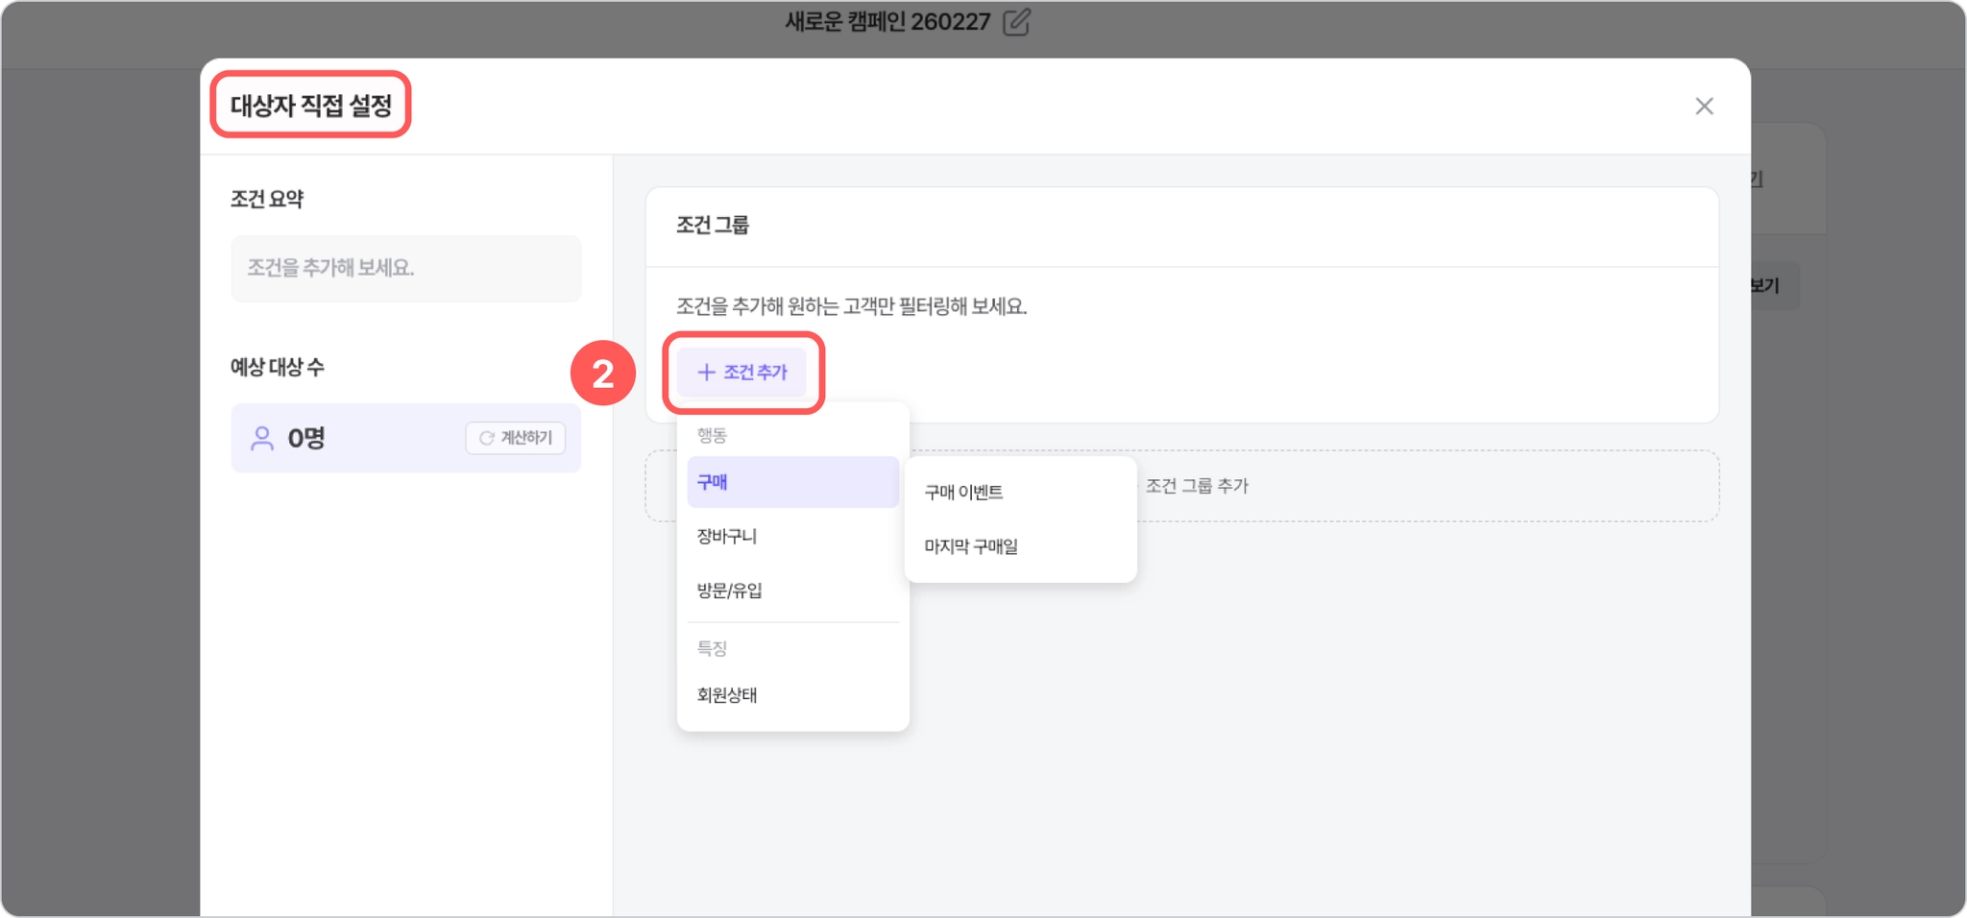The image size is (1967, 918).
Task: Click the 예상 대상 수 label
Action: point(278,367)
